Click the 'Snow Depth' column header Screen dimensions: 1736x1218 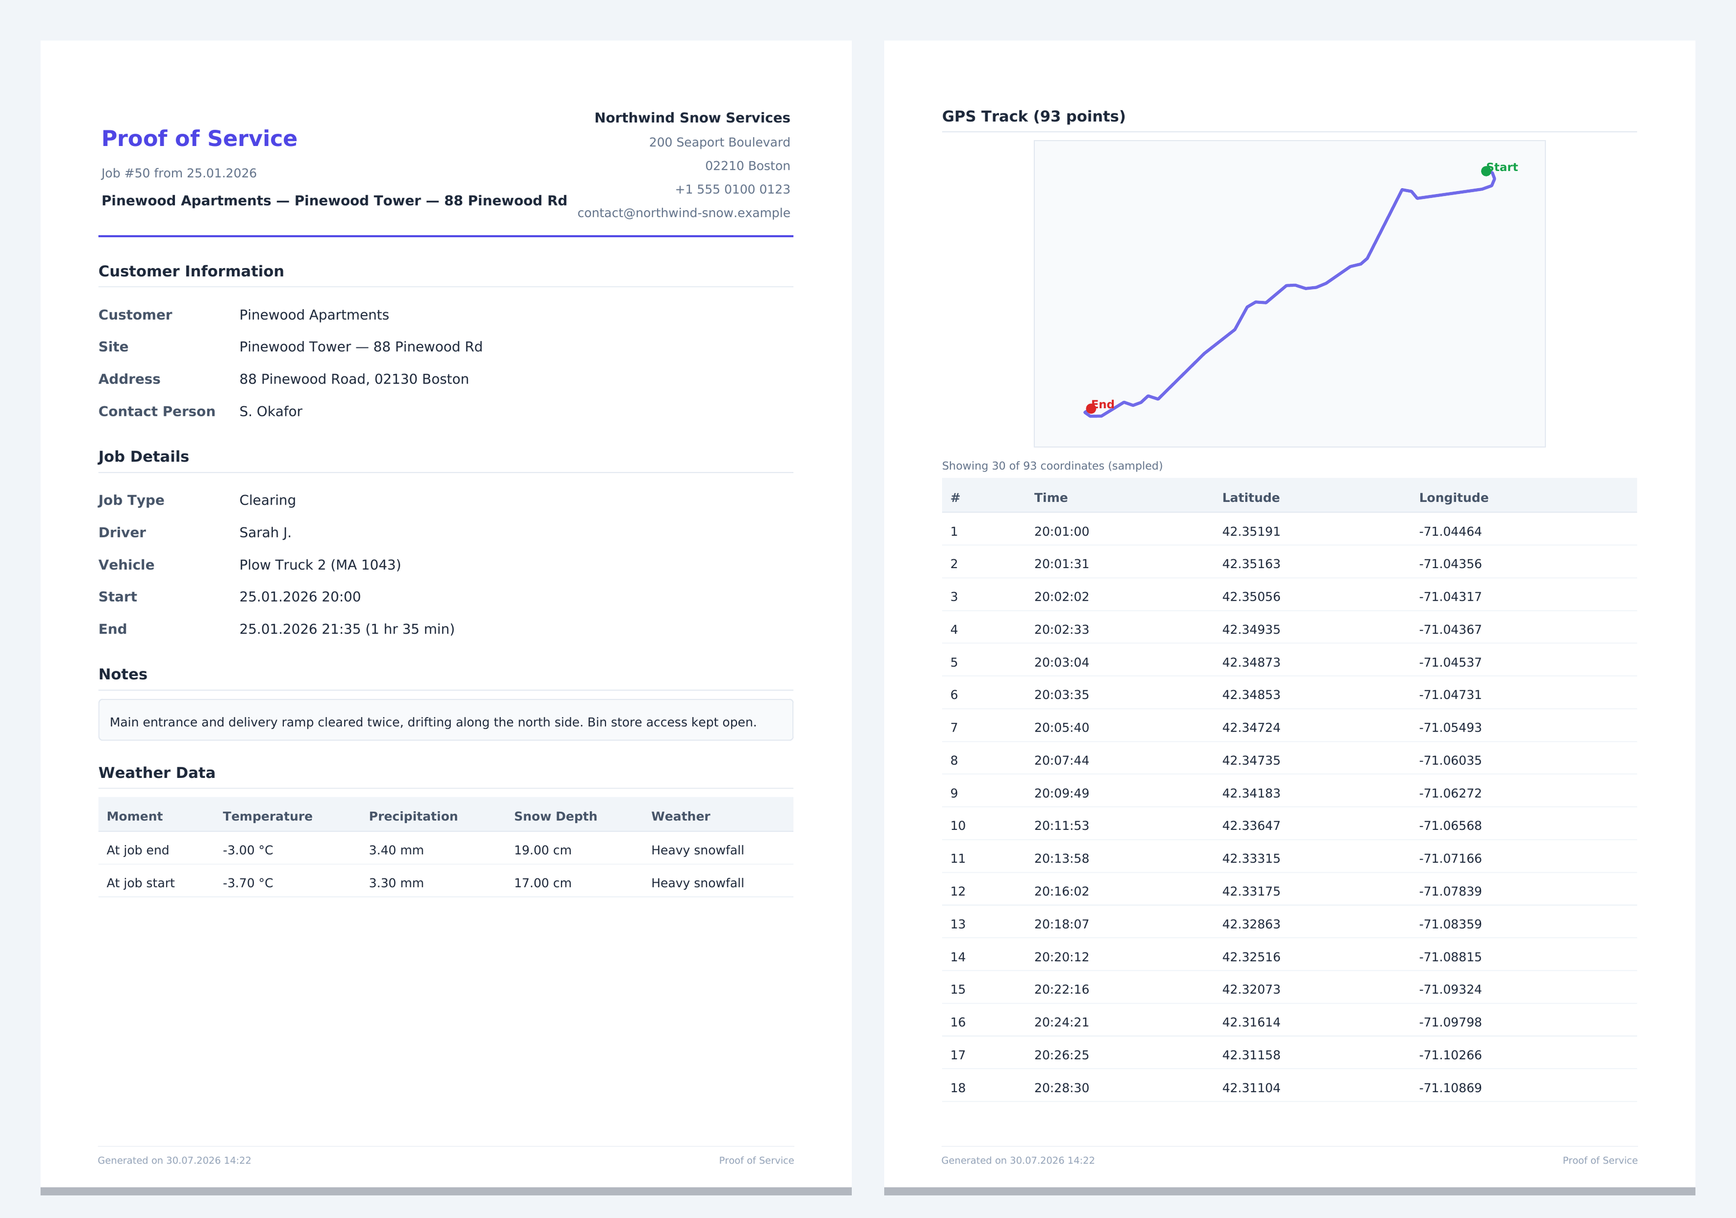click(x=556, y=816)
